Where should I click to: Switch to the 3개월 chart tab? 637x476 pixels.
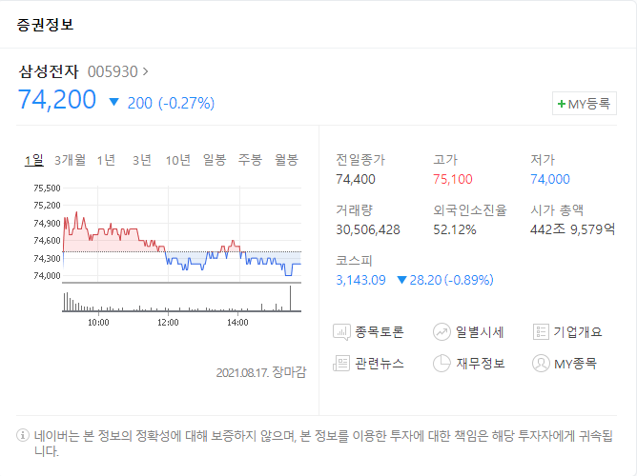70,160
